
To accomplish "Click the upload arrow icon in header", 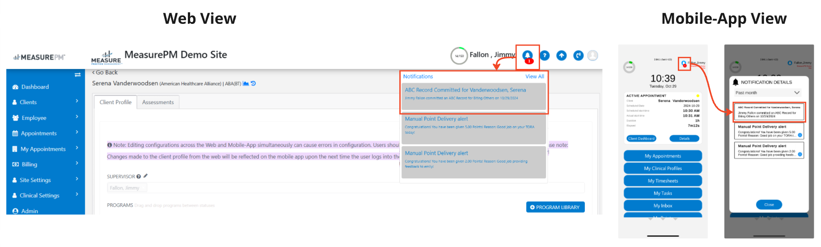I will [561, 55].
